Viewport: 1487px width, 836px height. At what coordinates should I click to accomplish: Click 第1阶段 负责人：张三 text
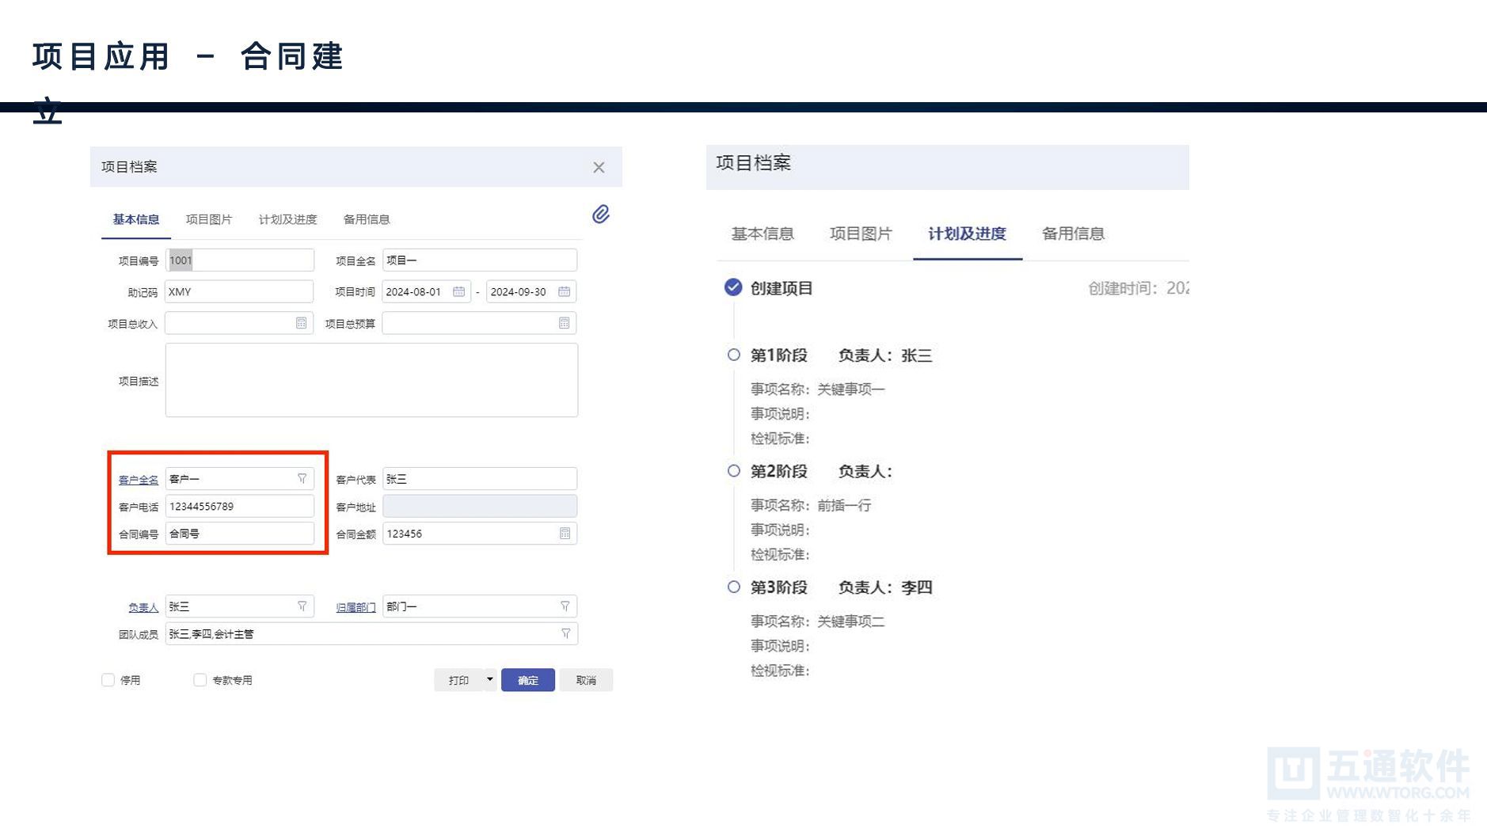[x=842, y=355]
